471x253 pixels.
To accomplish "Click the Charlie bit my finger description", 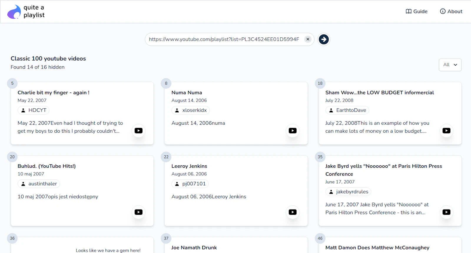I will point(70,127).
